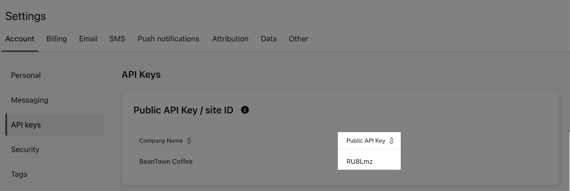Screen dimensions: 570x191
Task: Go to Push notifications tab
Action: click(169, 39)
